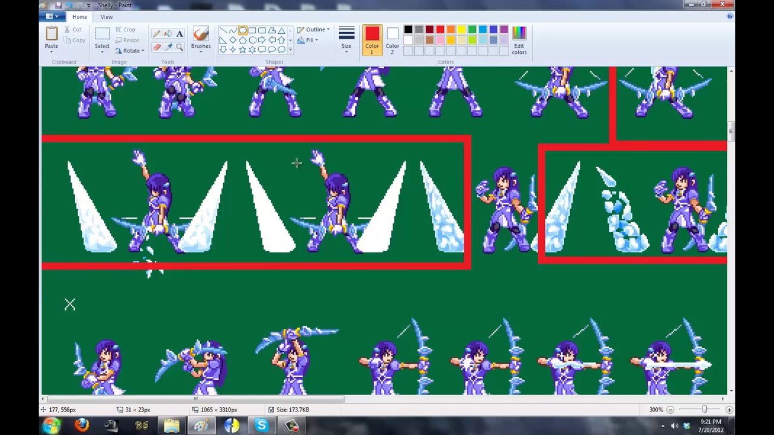Choose the Rectangle shape
774x435 pixels.
252,30
